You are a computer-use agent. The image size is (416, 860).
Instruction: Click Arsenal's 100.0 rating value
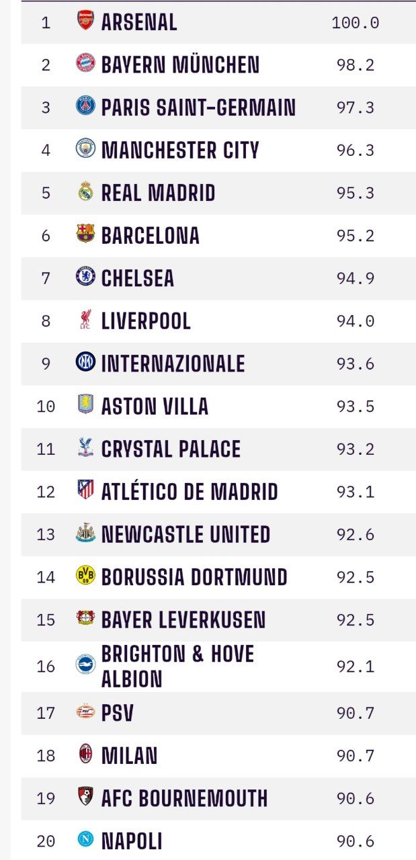click(356, 22)
